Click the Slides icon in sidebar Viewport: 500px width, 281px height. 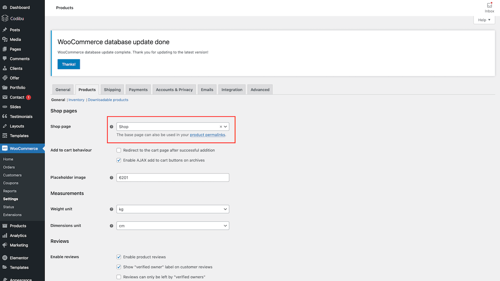[5, 107]
